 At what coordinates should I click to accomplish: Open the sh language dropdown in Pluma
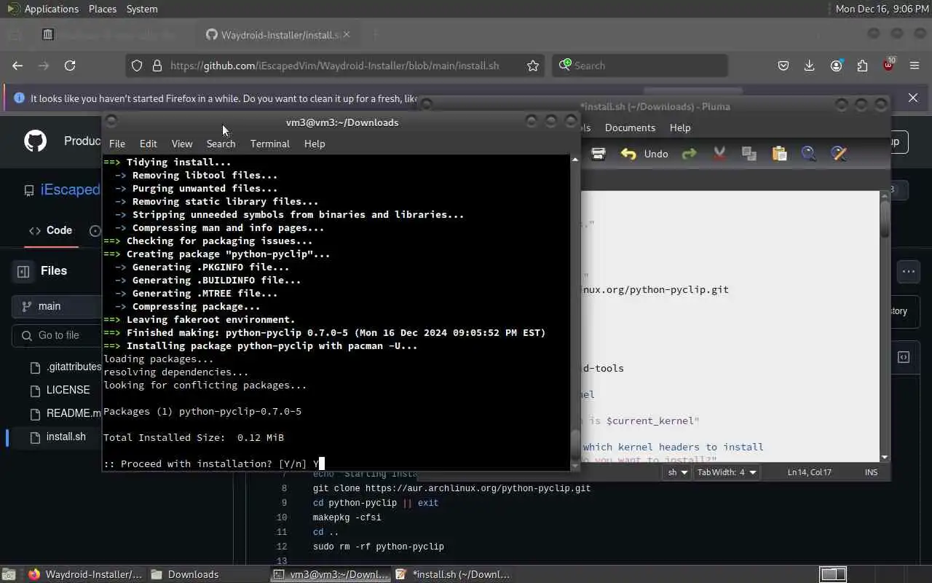(x=678, y=472)
